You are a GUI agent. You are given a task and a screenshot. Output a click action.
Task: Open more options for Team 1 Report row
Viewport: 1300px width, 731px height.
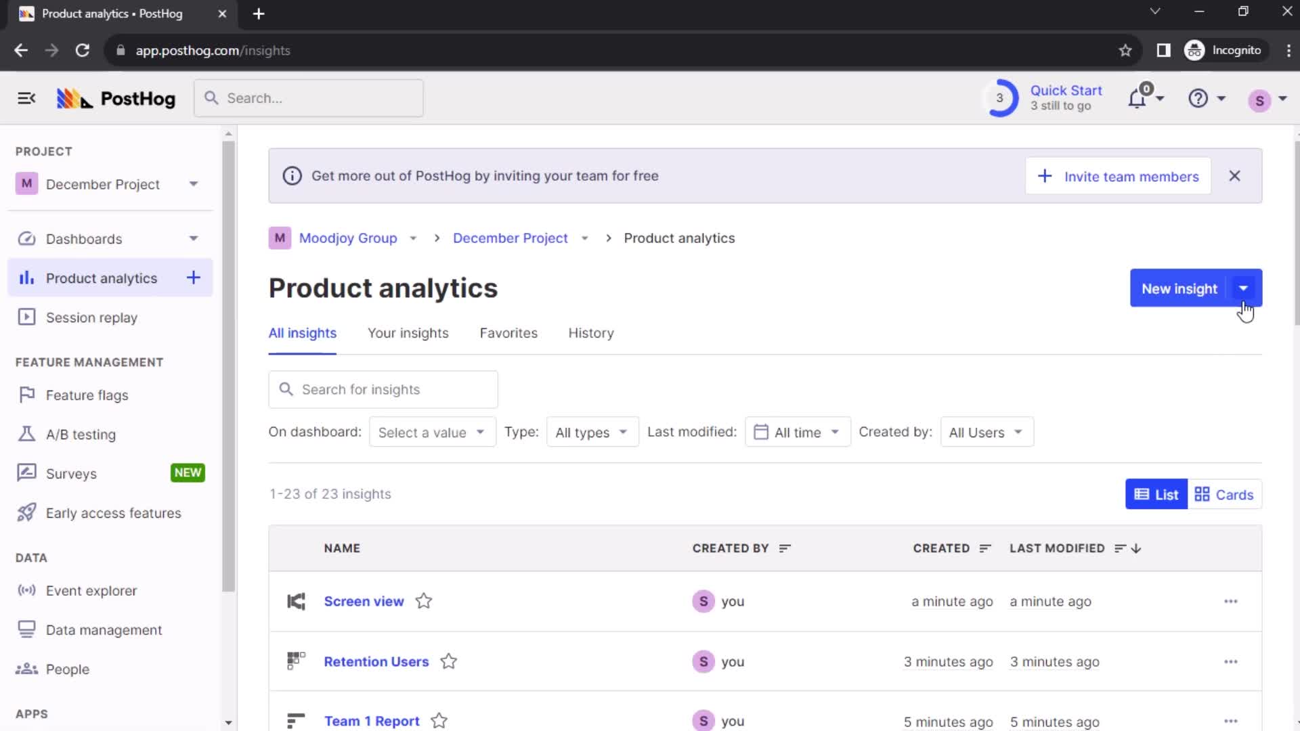click(1231, 721)
